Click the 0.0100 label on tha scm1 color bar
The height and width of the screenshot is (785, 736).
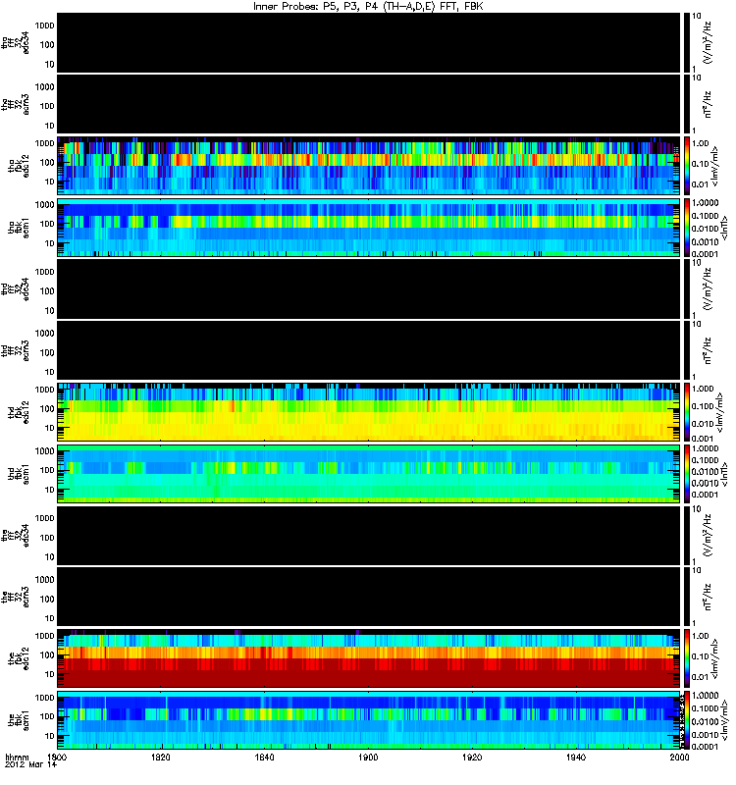point(705,229)
